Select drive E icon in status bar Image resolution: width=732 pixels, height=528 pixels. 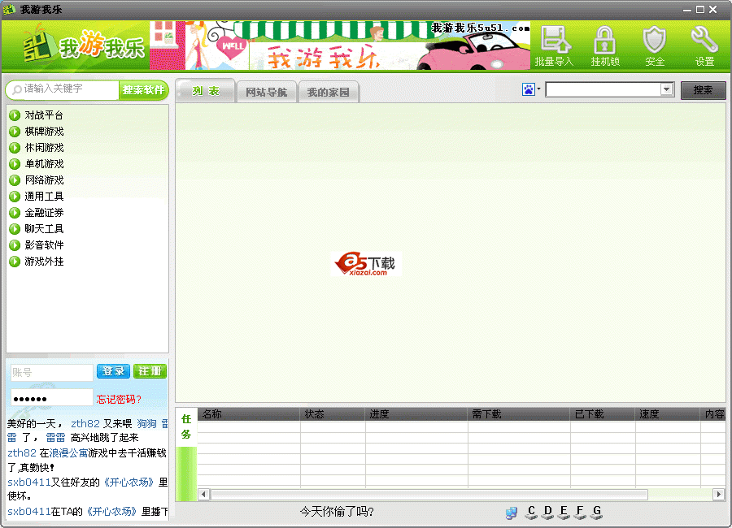(564, 516)
